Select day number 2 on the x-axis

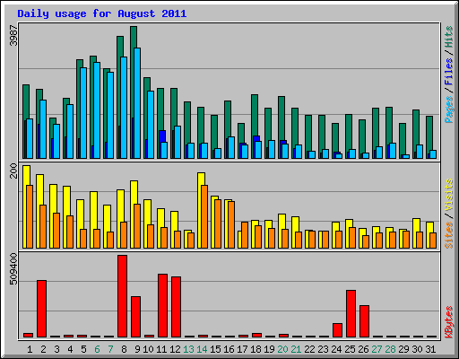pos(43,349)
